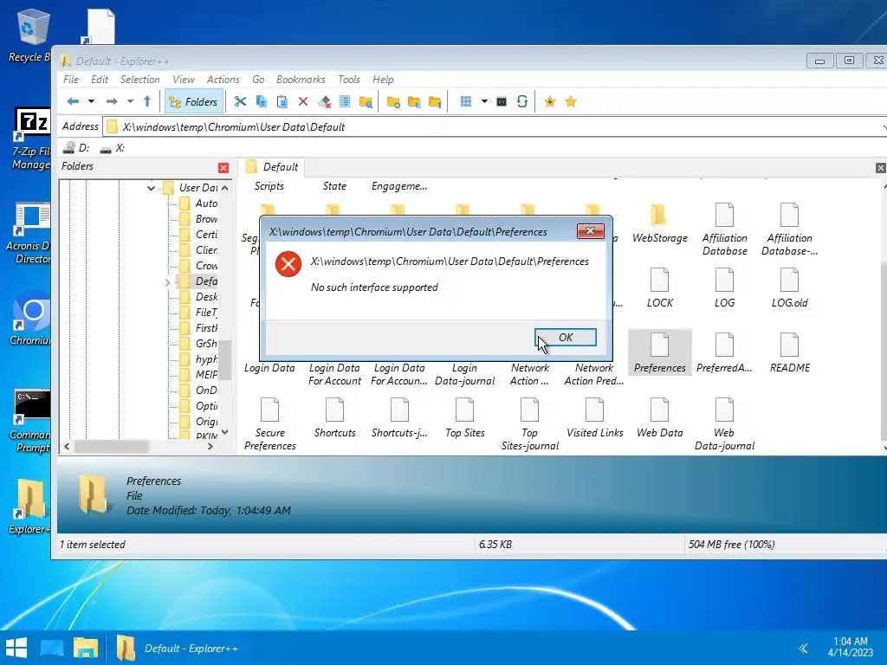Open the File menu
Viewport: 887px width, 665px height.
click(71, 80)
